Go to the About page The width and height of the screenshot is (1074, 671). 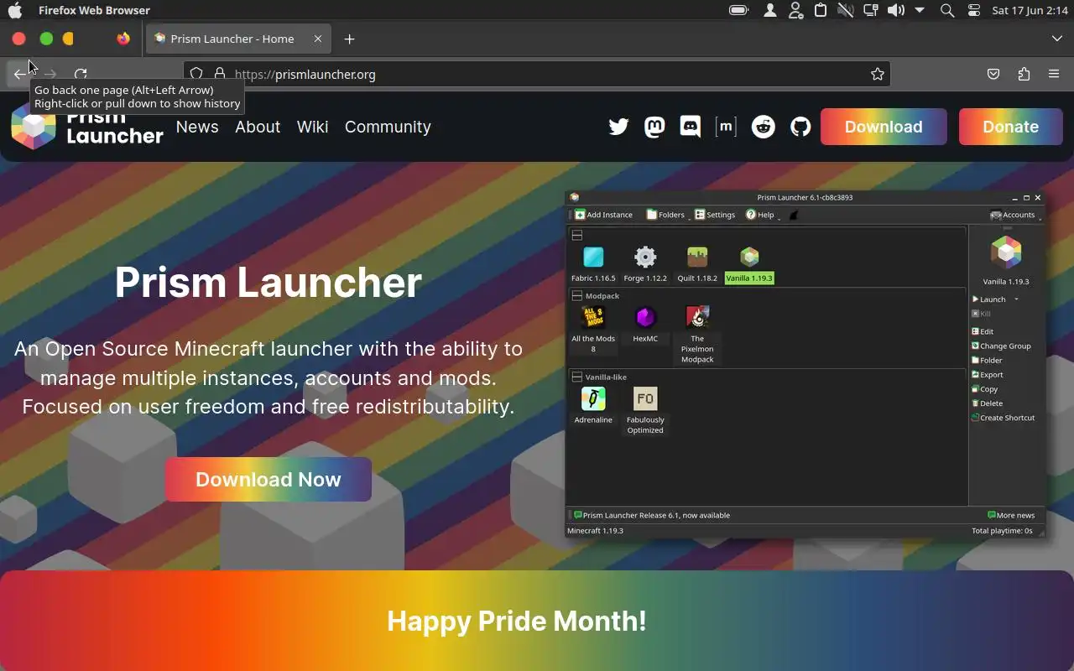click(x=258, y=127)
